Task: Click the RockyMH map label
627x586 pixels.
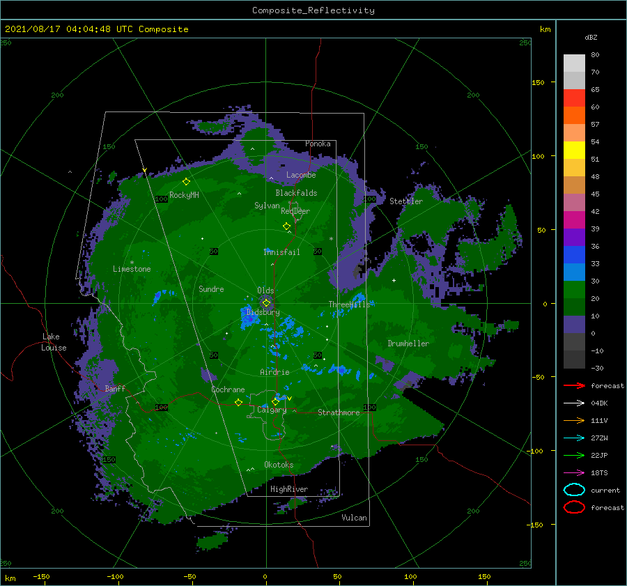Action: 184,195
